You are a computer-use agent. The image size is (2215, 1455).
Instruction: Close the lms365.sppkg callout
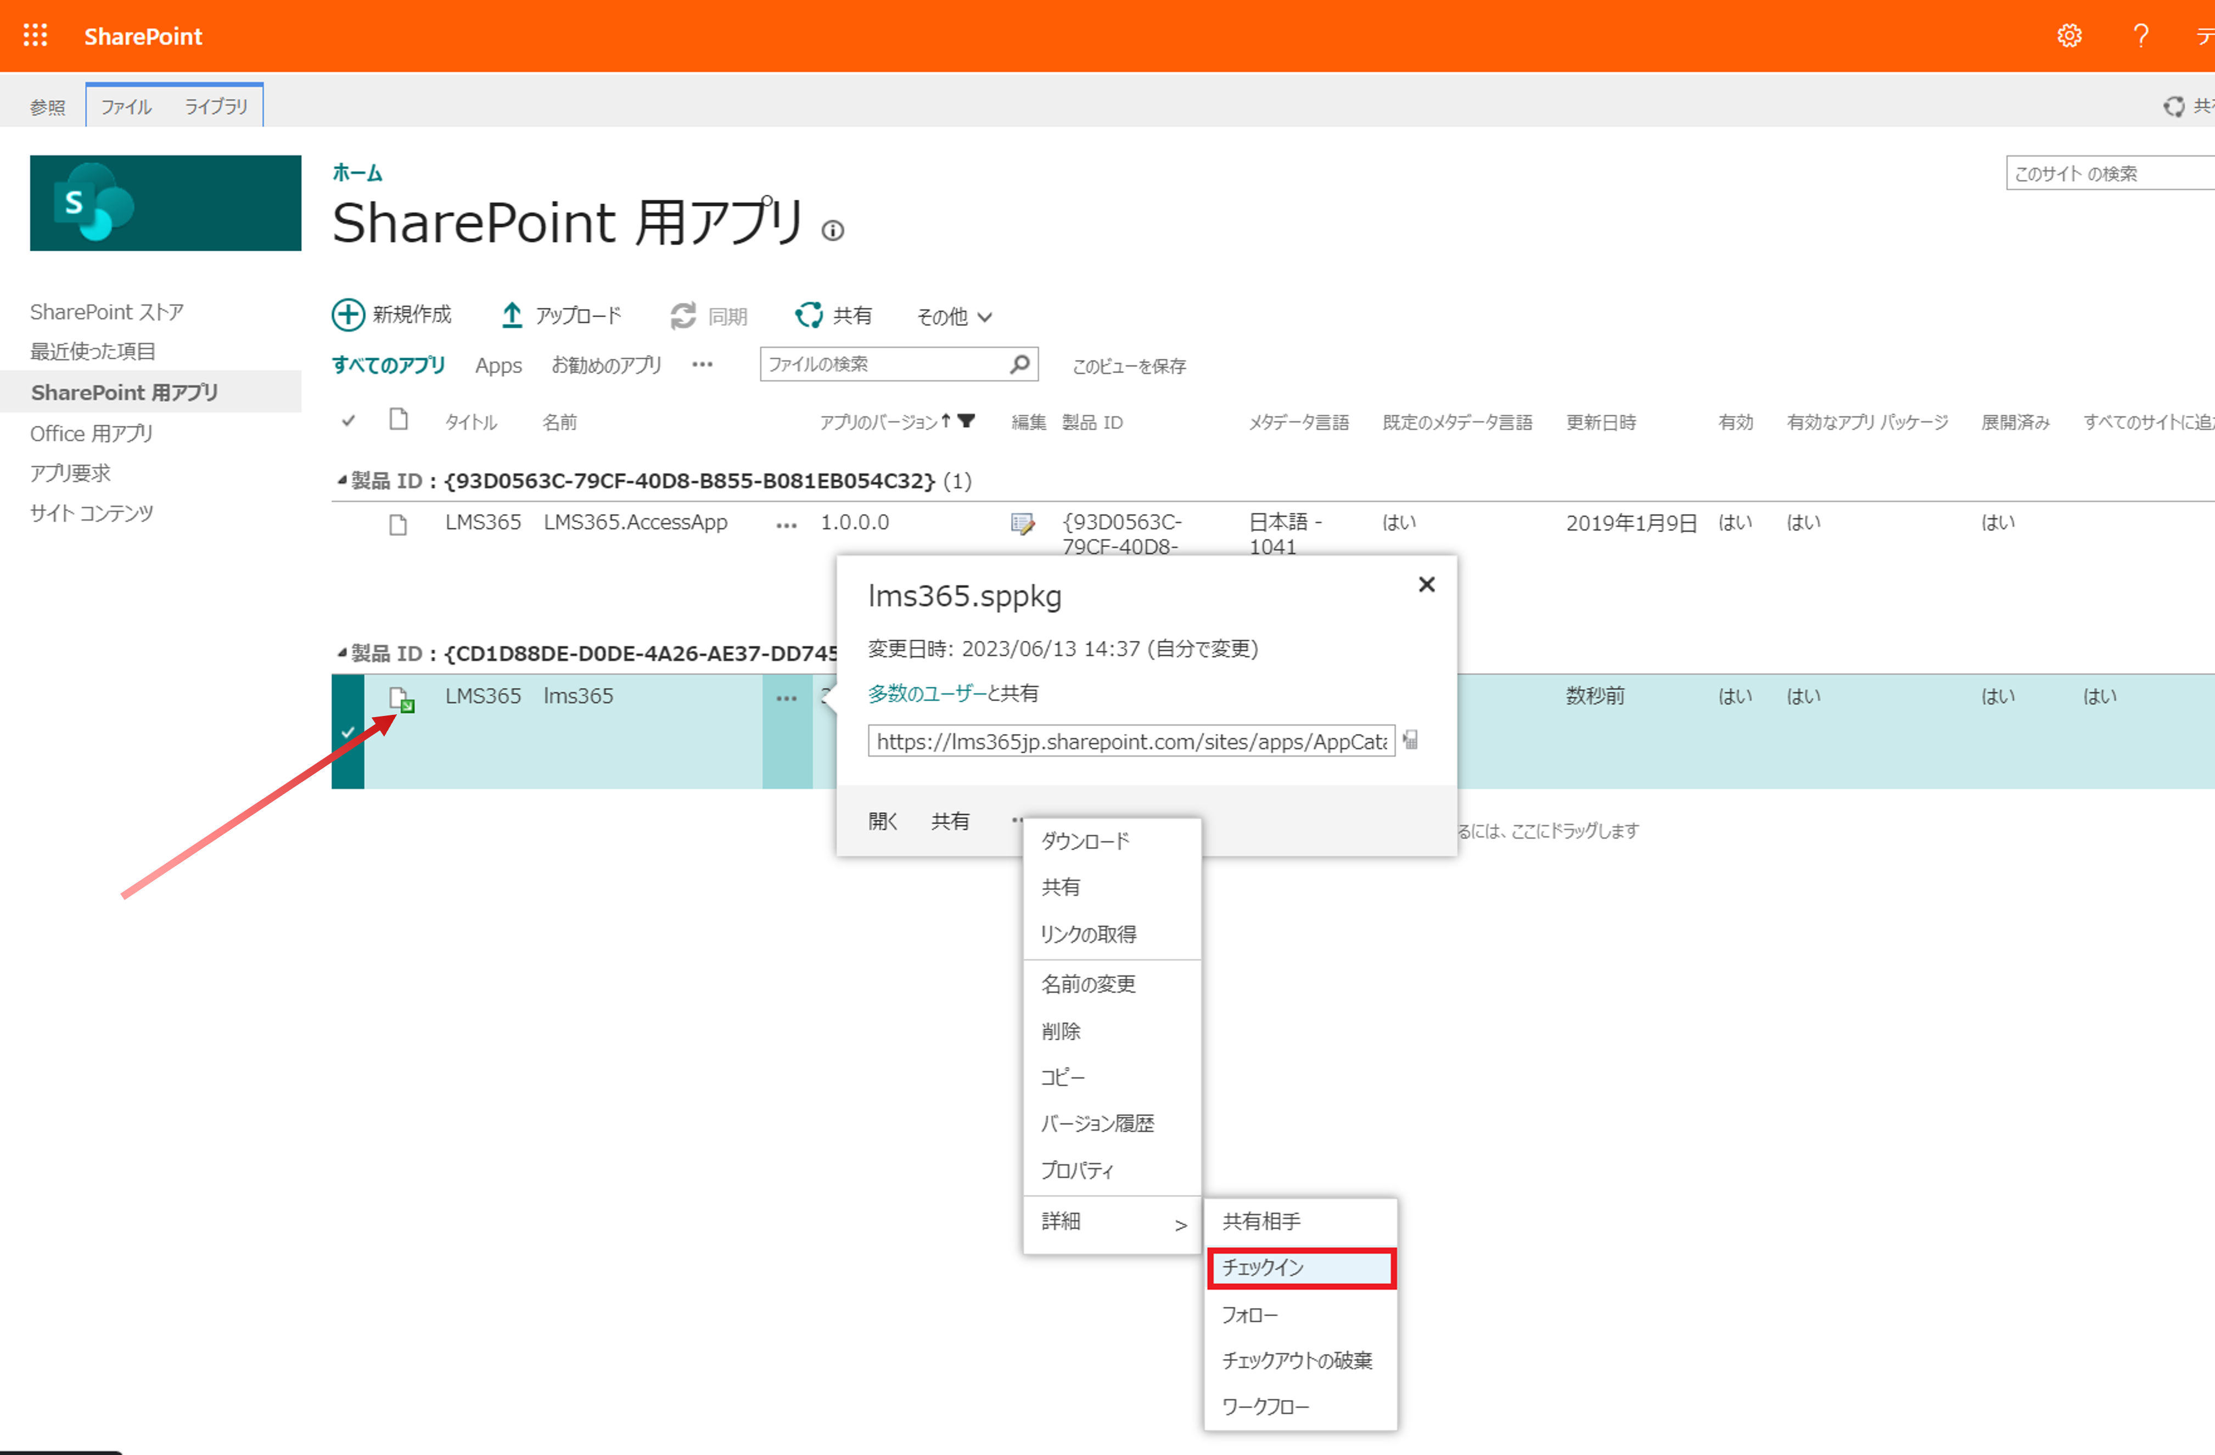click(x=1427, y=584)
